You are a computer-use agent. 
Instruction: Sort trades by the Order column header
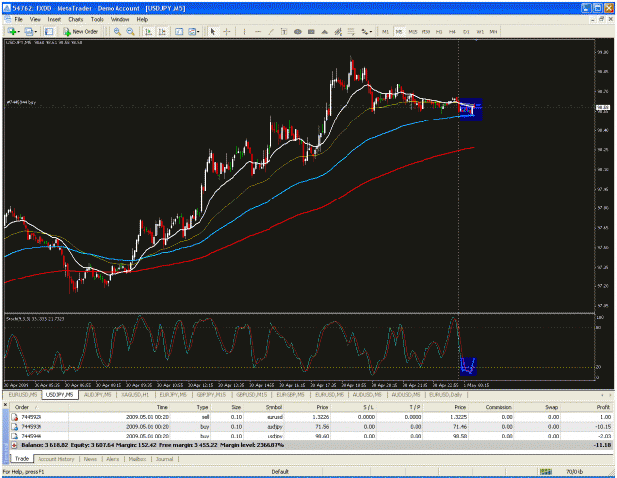pos(39,407)
